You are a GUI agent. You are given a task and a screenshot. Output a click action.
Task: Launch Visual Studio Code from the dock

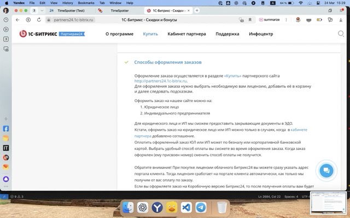coord(186,208)
